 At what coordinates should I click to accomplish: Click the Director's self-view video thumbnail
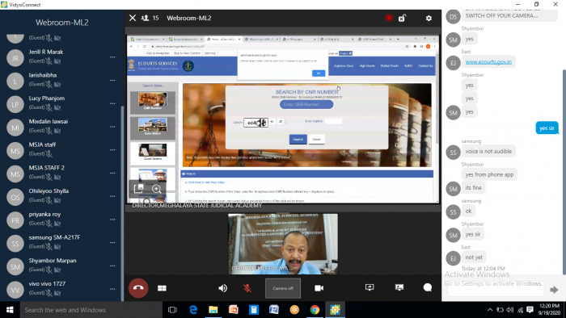[283, 244]
